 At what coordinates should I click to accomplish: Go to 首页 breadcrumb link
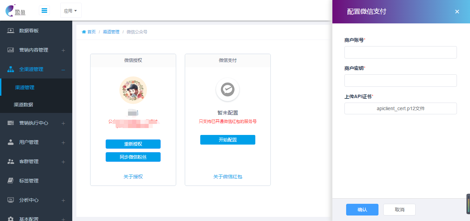(89, 32)
